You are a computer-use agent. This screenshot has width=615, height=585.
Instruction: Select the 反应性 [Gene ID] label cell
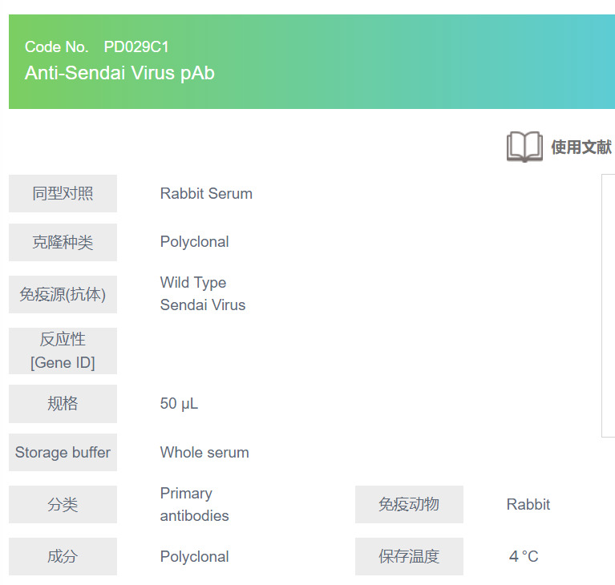click(x=63, y=351)
